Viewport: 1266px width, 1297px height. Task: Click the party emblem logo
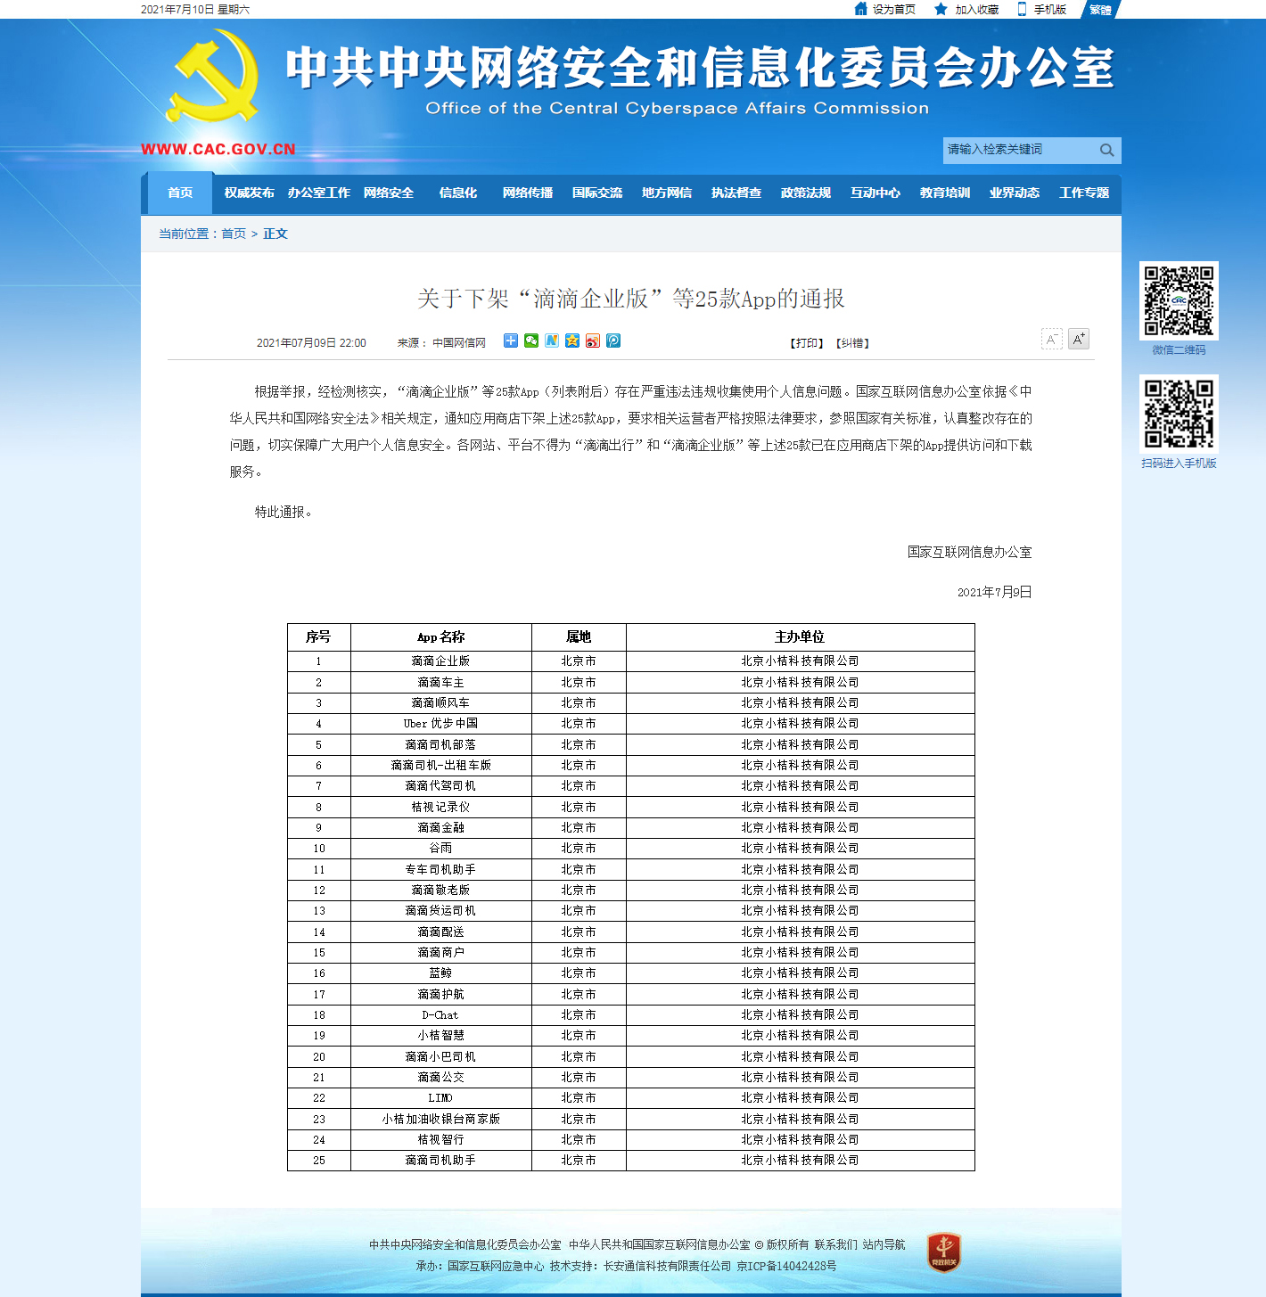pyautogui.click(x=212, y=76)
